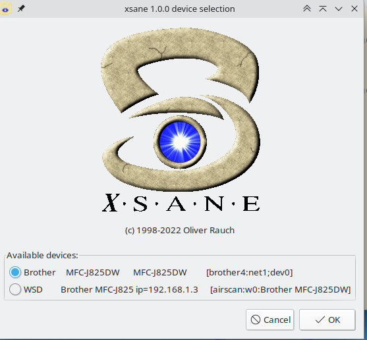Click the X·S·A·N·E wordmark text
The height and width of the screenshot is (340, 367).
coord(181,203)
